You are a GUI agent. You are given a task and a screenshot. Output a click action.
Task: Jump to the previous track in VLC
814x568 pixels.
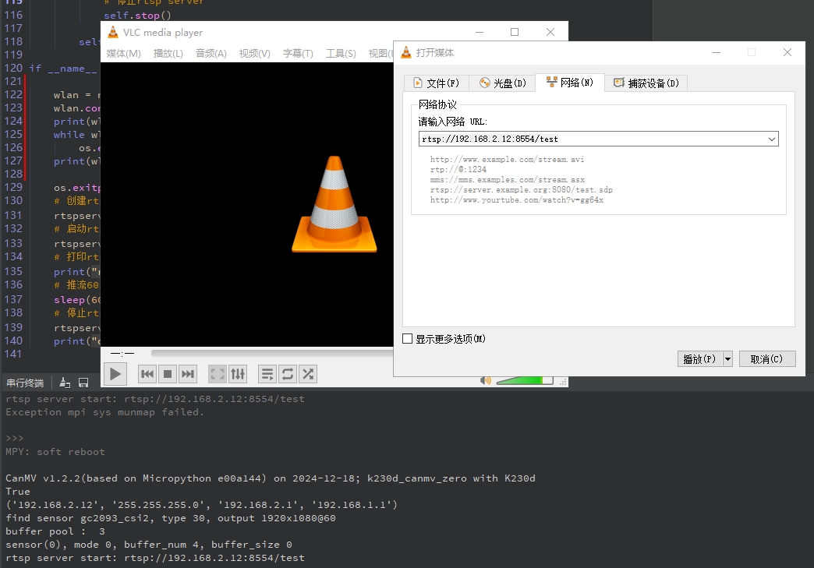147,374
